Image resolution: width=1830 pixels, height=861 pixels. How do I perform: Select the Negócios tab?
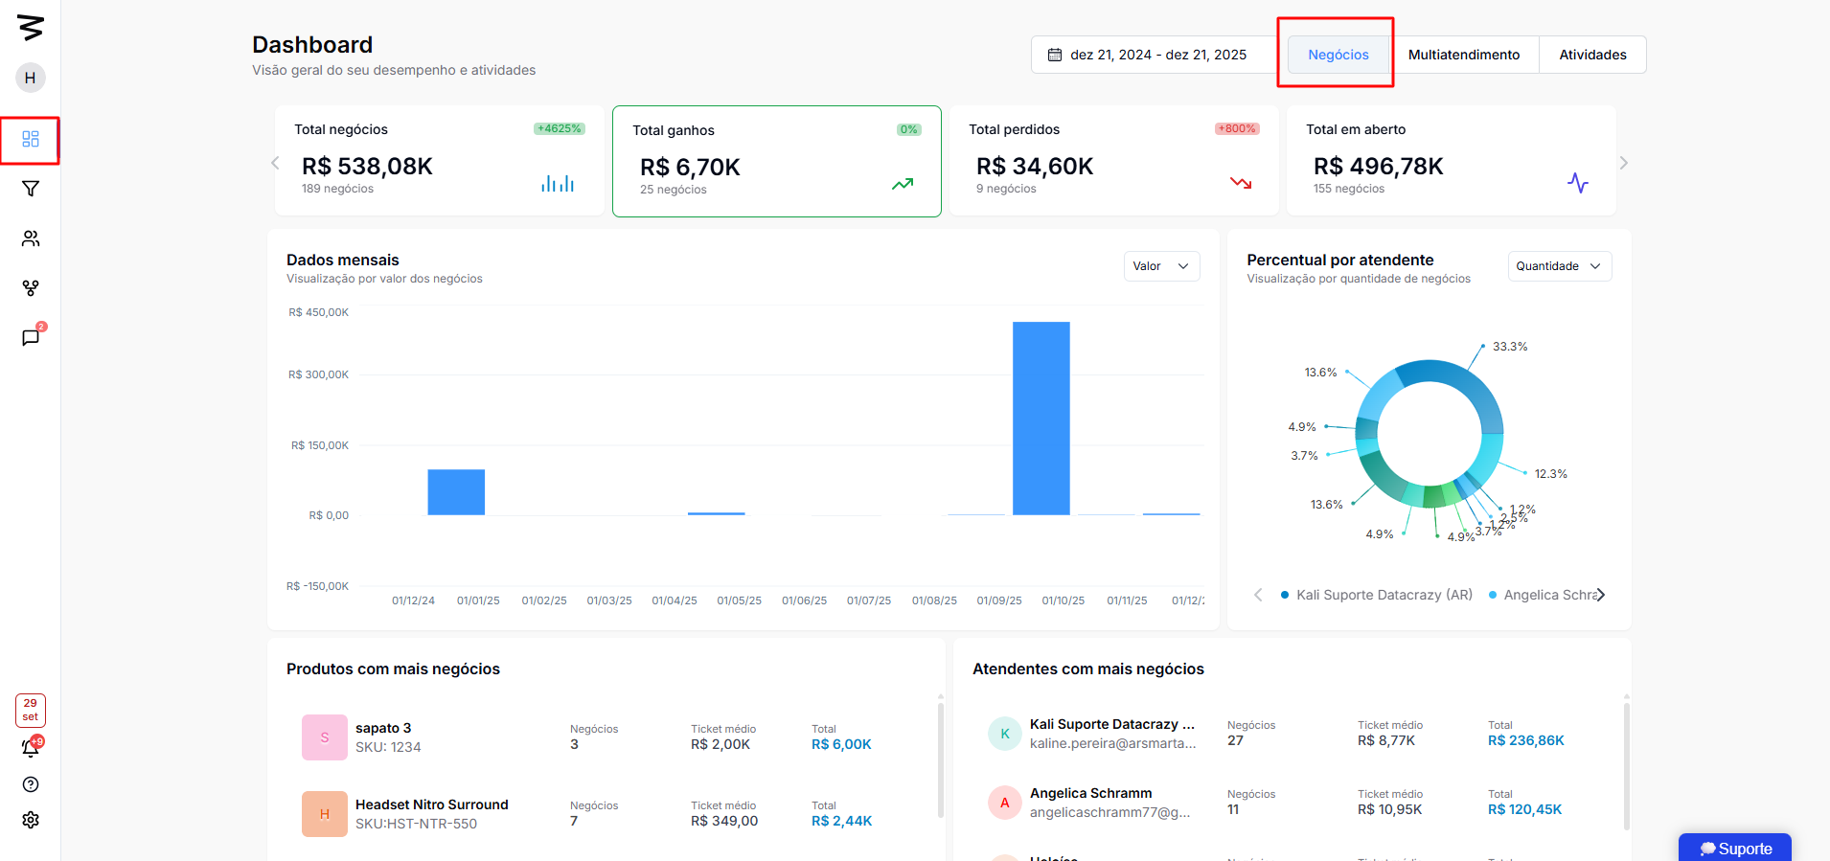(1338, 55)
